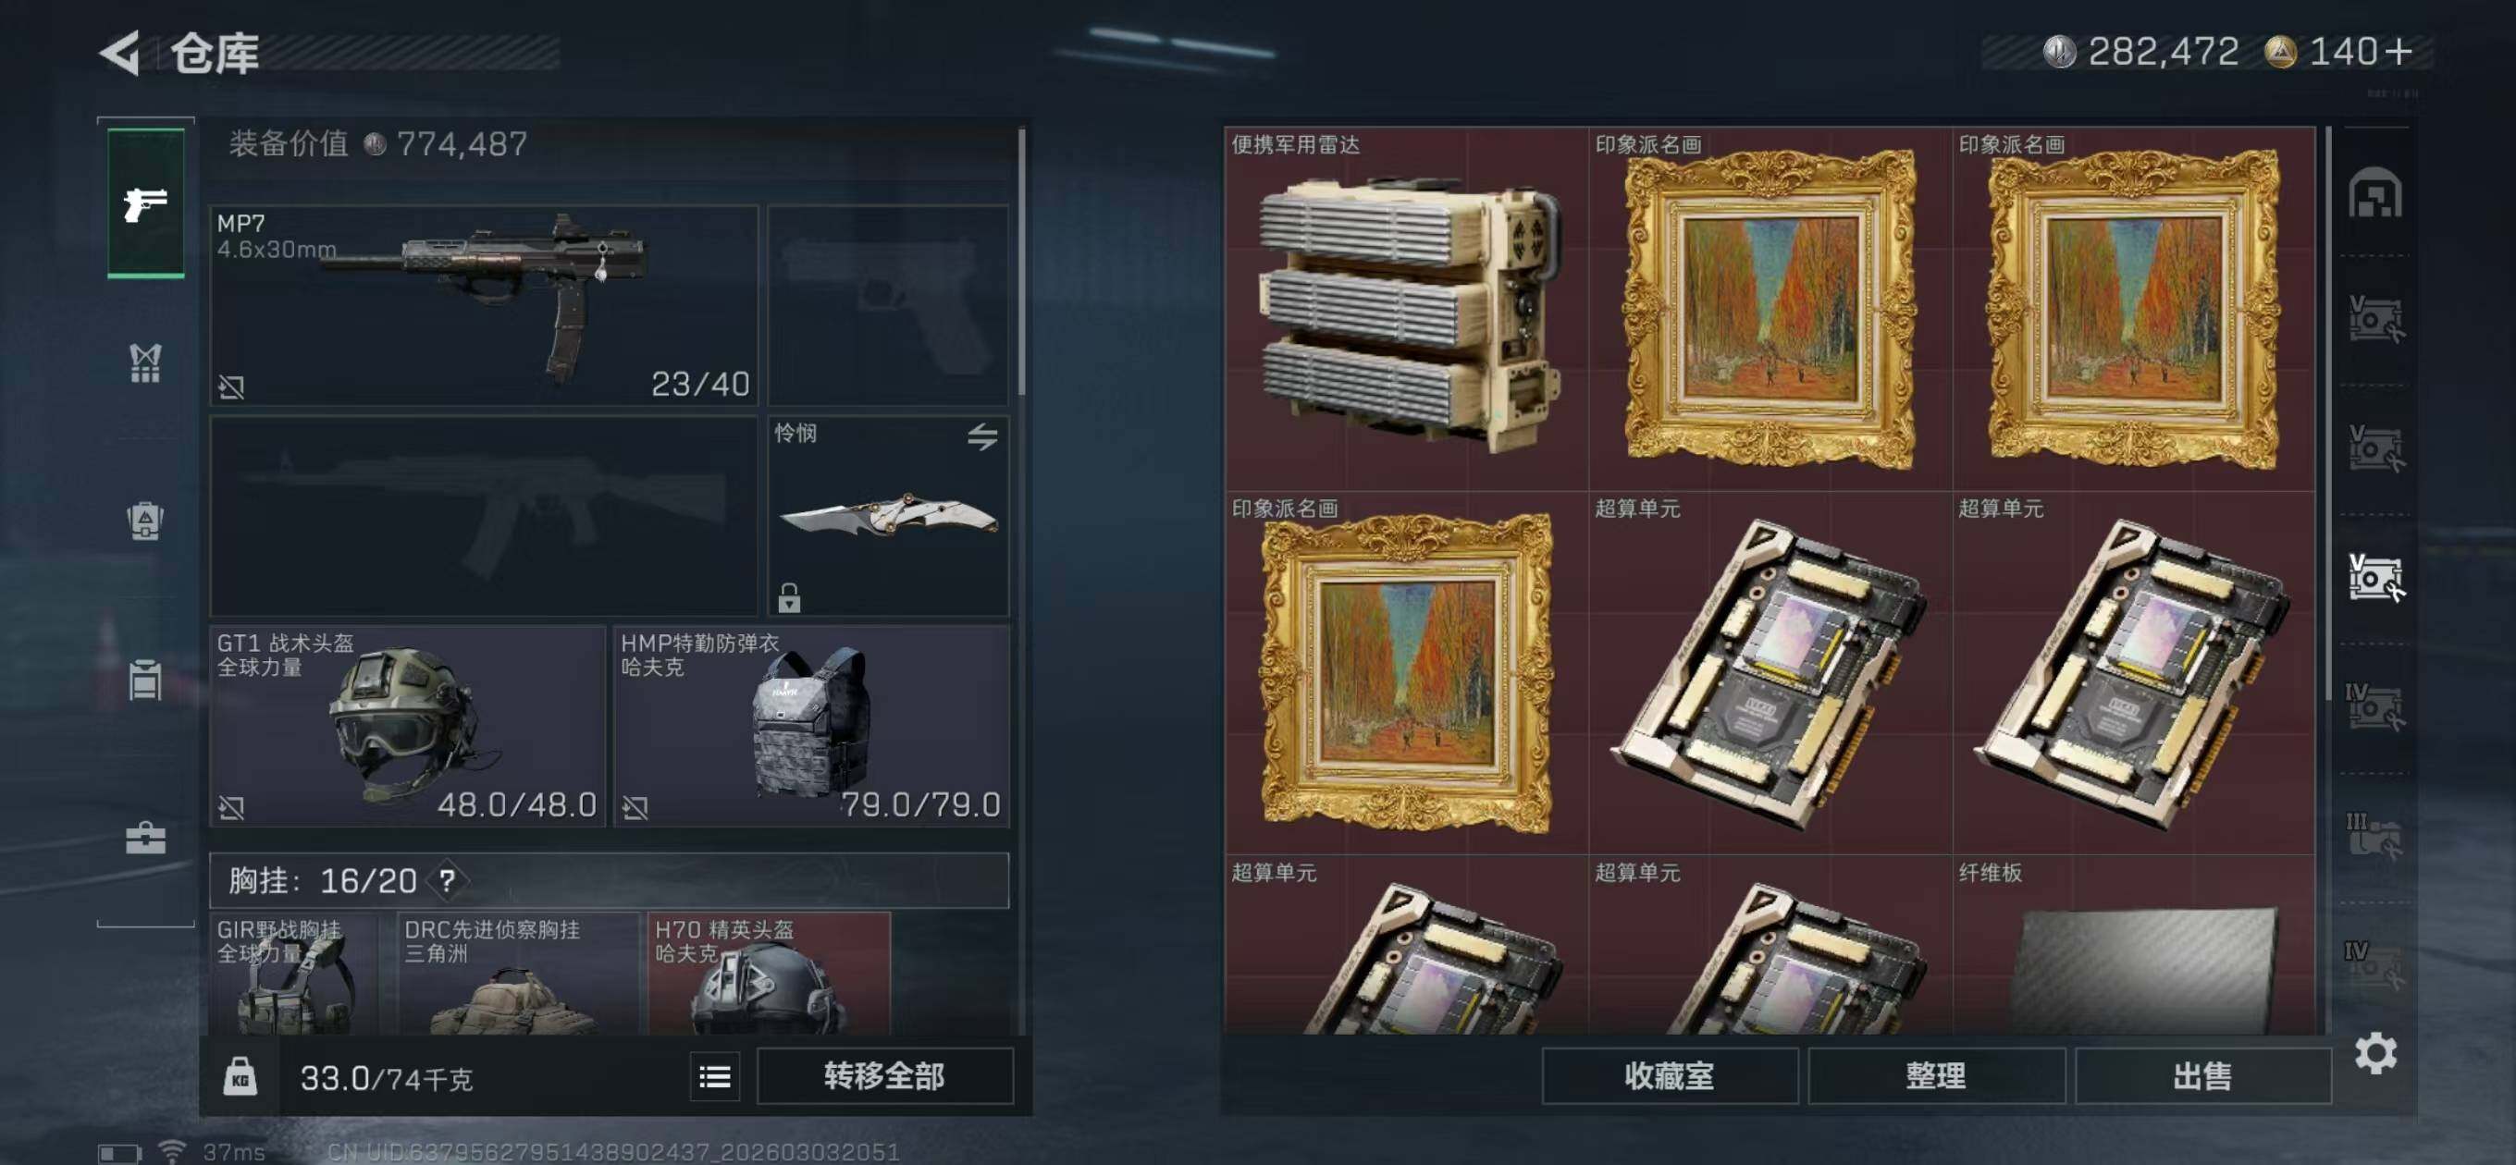Click the swap arrows icon on 怜悯 knife

pyautogui.click(x=982, y=436)
